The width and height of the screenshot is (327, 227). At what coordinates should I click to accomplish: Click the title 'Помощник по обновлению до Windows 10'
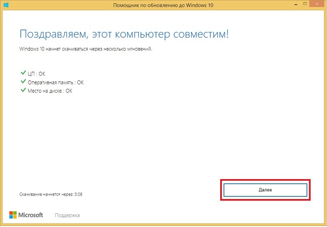point(163,5)
